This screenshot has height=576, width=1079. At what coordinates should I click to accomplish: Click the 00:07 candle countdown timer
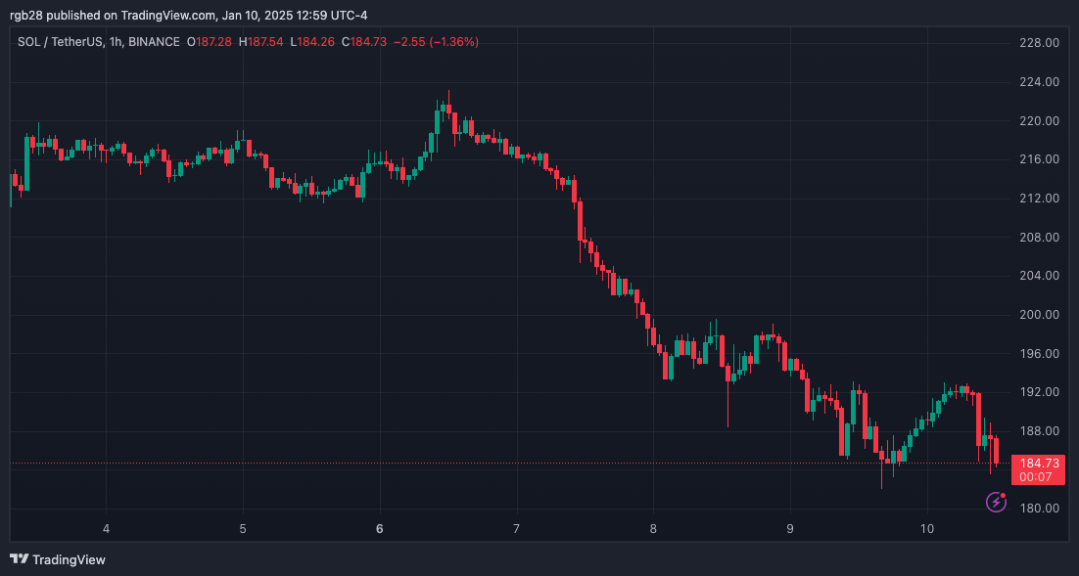click(1035, 477)
